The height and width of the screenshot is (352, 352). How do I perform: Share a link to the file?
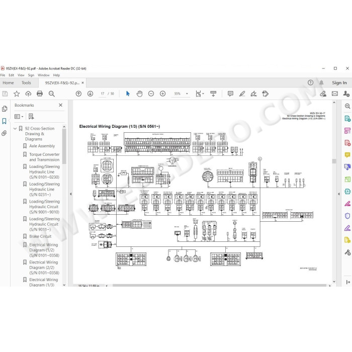323,94
